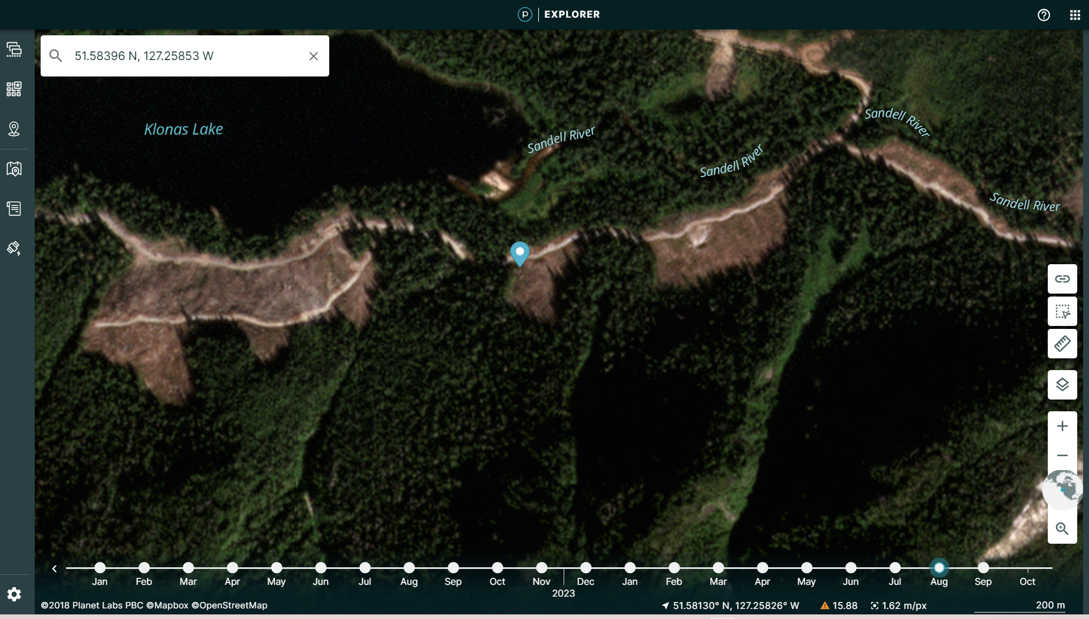Click the cursor coordinates readout
Screen dimensions: 1089x619
tap(730, 605)
